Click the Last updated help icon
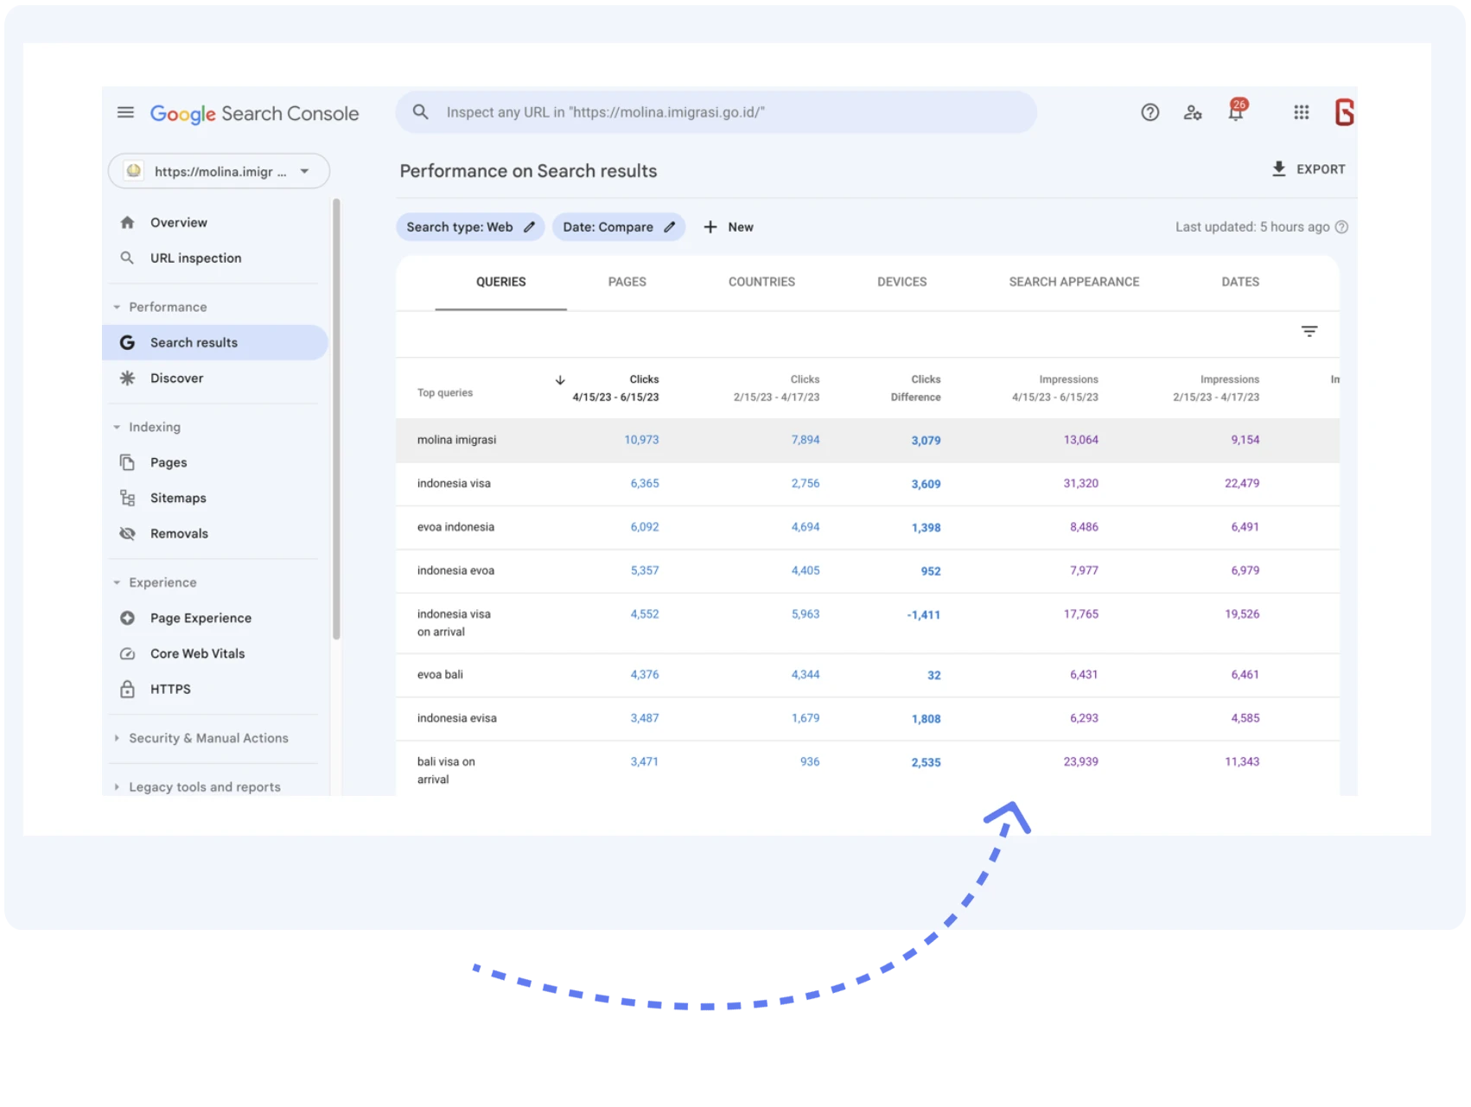This screenshot has height=1107, width=1471. 1341,227
